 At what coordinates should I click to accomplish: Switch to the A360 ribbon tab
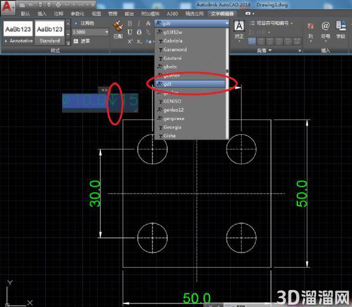[x=172, y=13]
